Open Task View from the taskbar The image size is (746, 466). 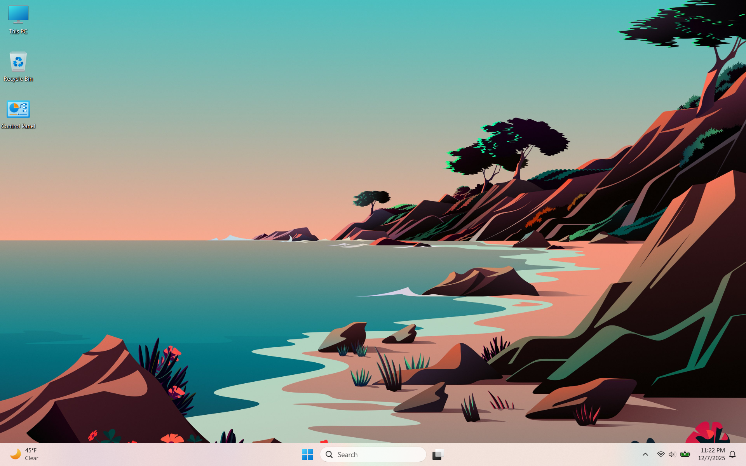click(437, 454)
